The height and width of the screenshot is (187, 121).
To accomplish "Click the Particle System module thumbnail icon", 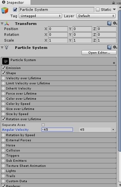I will coord(5,61).
